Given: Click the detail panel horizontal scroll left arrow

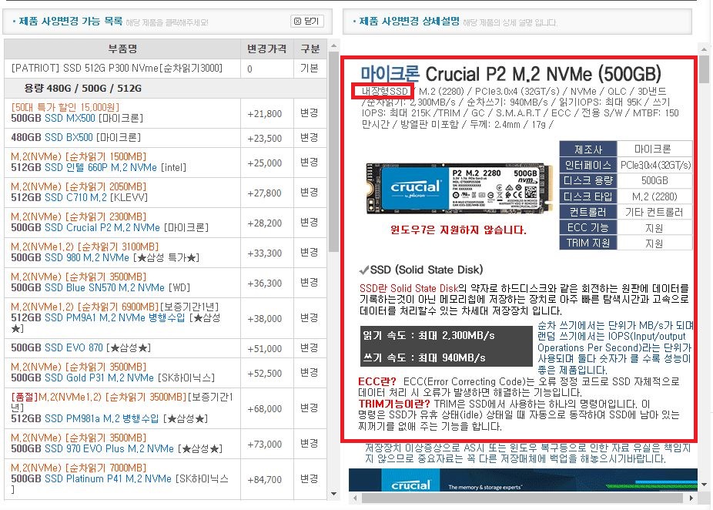Looking at the screenshot, I should point(355,498).
